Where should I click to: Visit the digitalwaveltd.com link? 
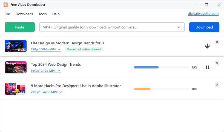pyautogui.click(x=203, y=13)
